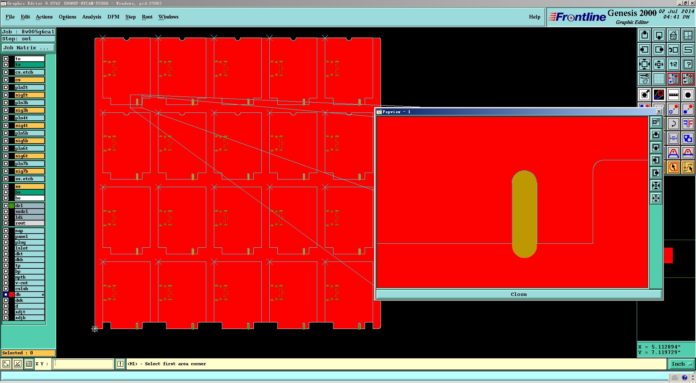Open the DFM menu

coord(113,17)
